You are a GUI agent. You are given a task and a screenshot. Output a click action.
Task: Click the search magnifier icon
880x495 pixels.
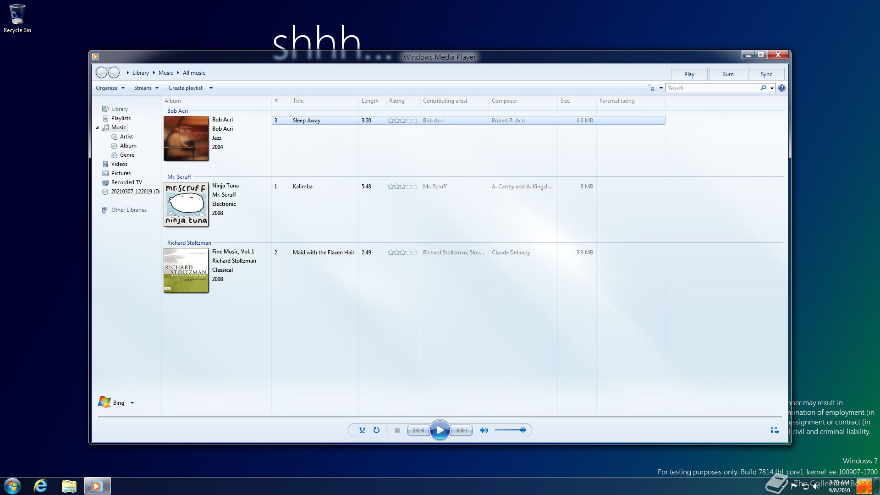pyautogui.click(x=763, y=88)
